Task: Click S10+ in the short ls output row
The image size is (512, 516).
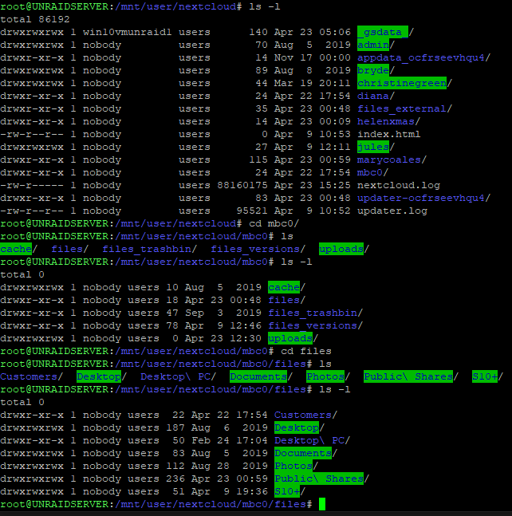Action: point(485,376)
